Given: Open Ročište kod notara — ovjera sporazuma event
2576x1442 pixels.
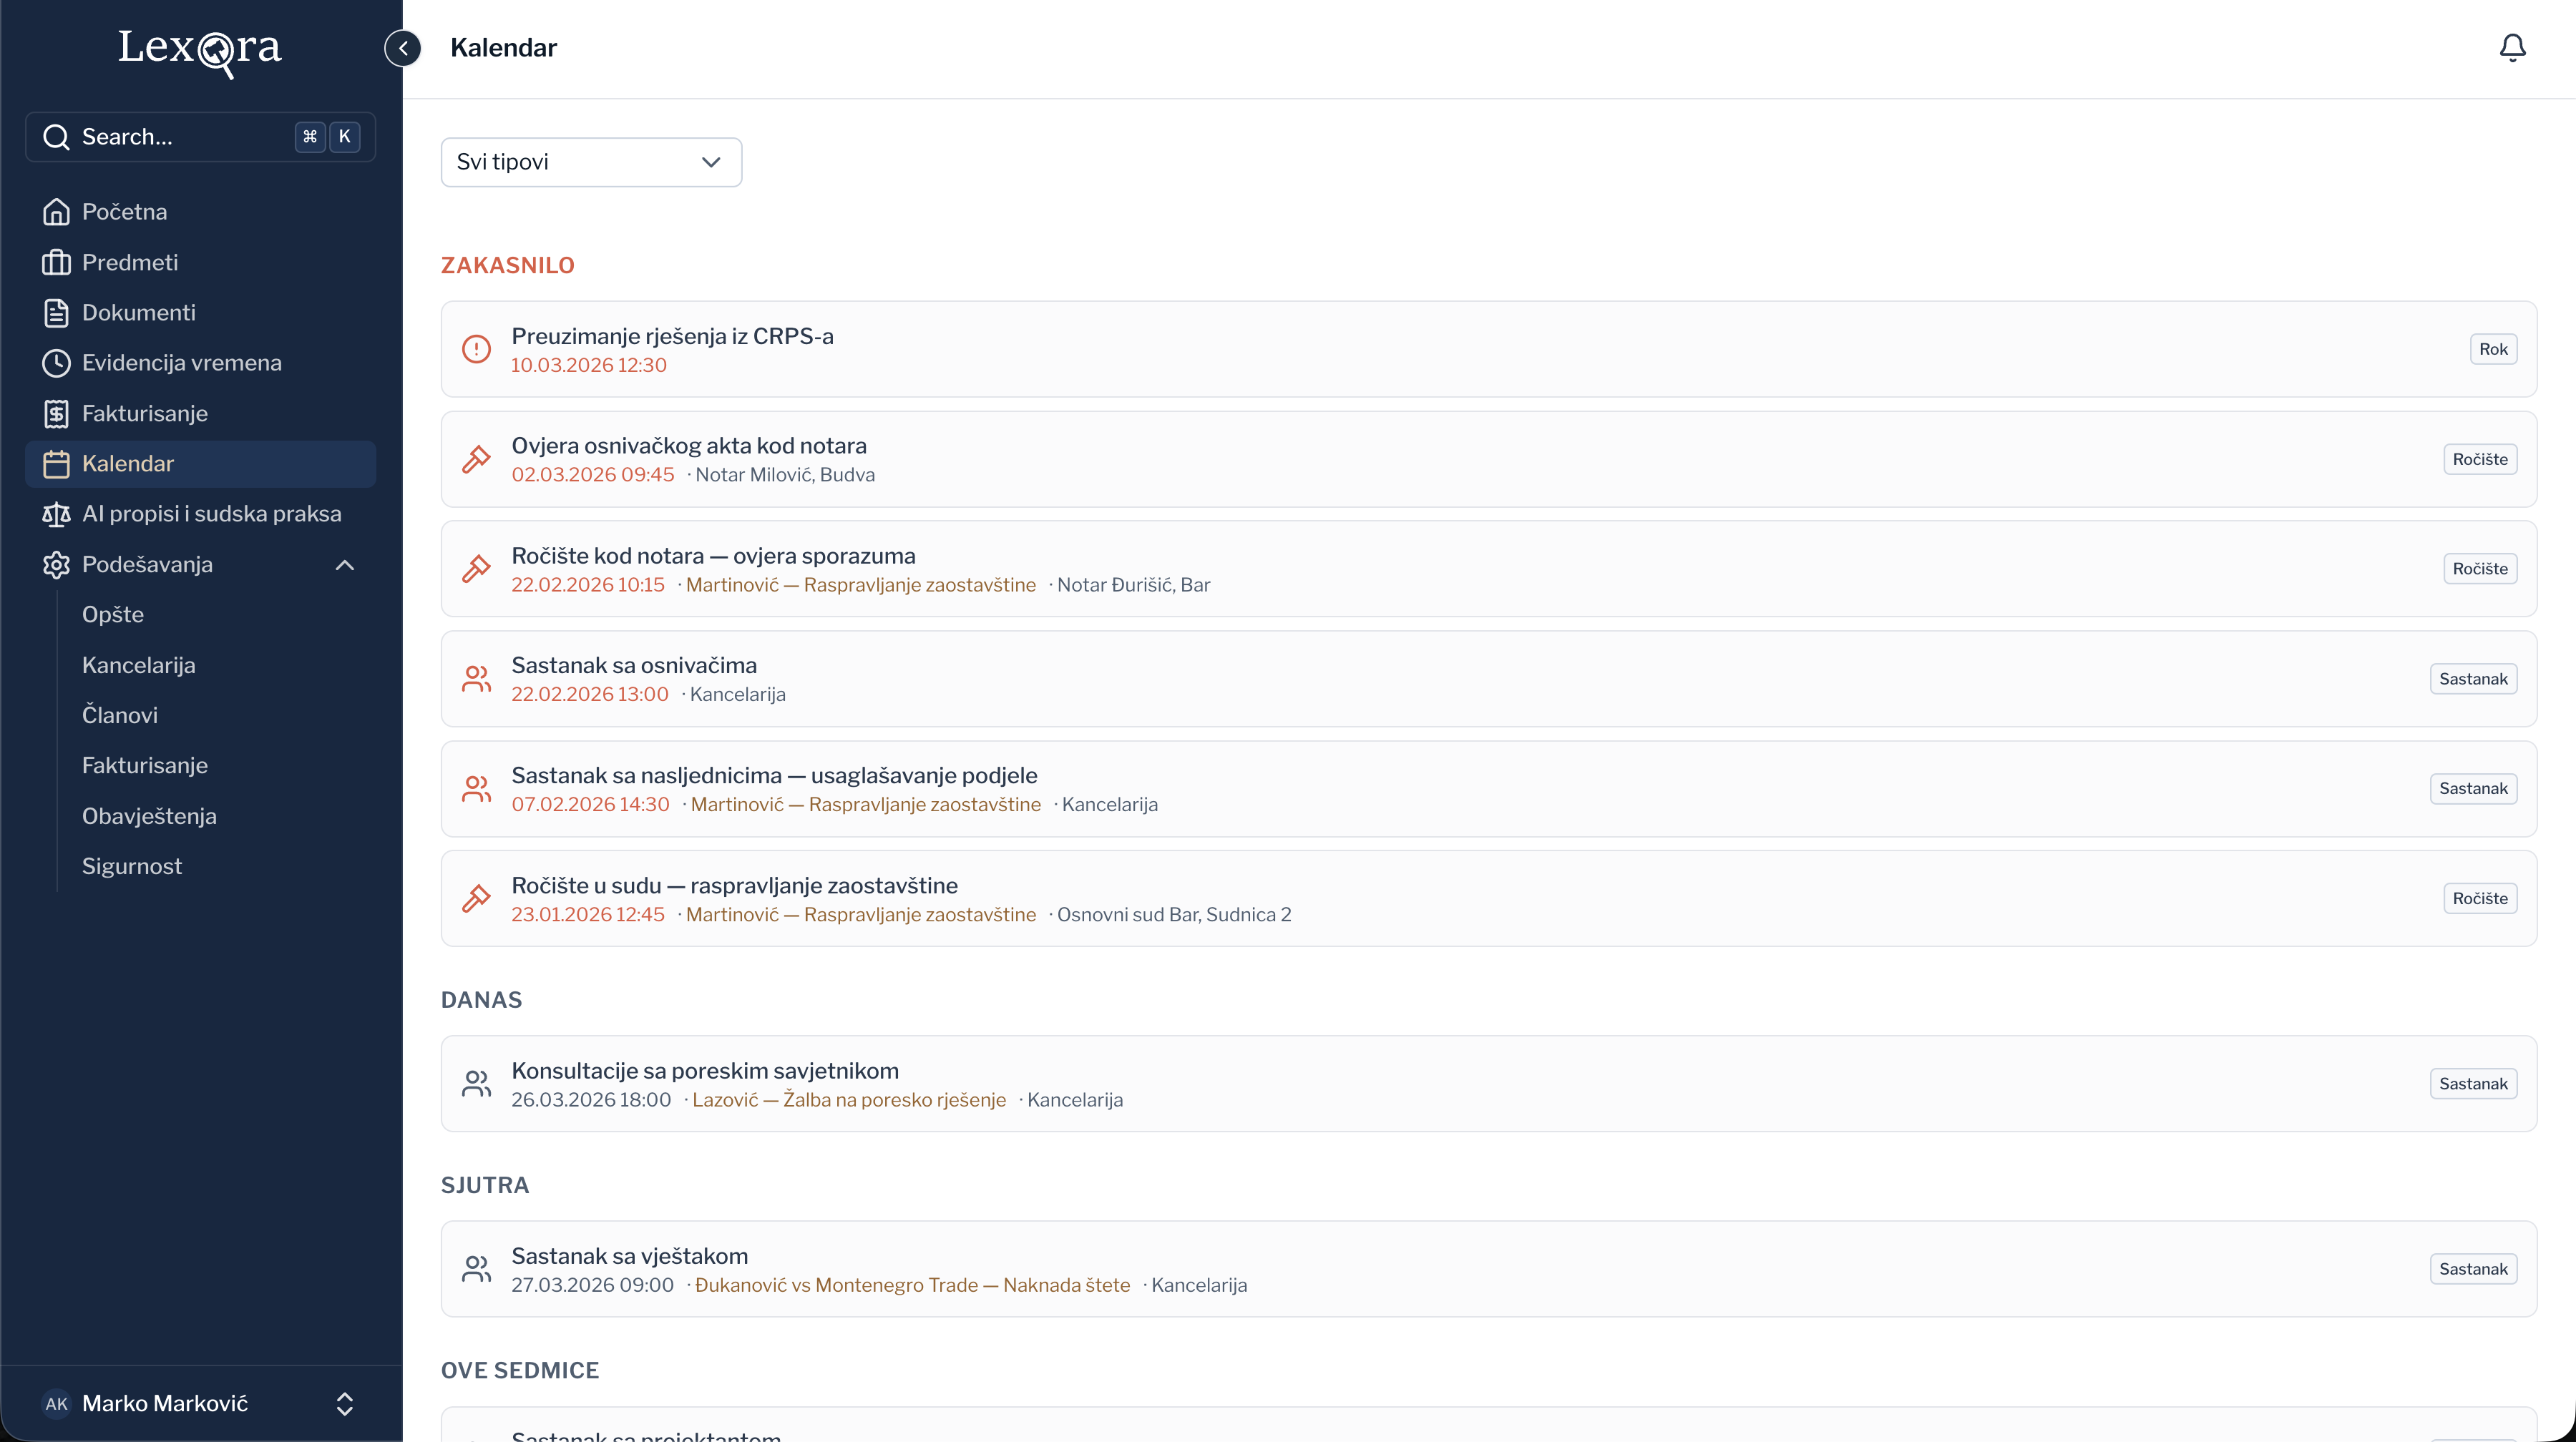Looking at the screenshot, I should coord(1489,569).
